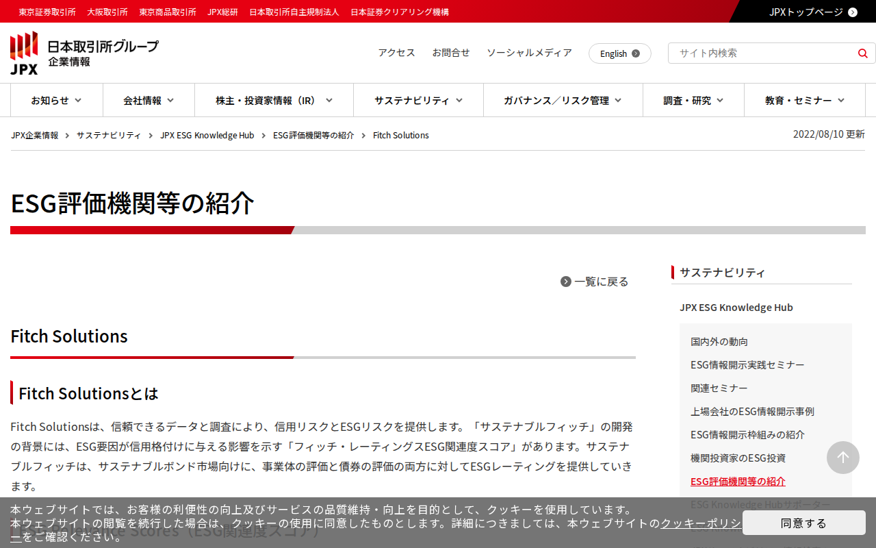Open the サステナビリティ sidebar heading
Image resolution: width=876 pixels, height=548 pixels.
[x=723, y=272]
